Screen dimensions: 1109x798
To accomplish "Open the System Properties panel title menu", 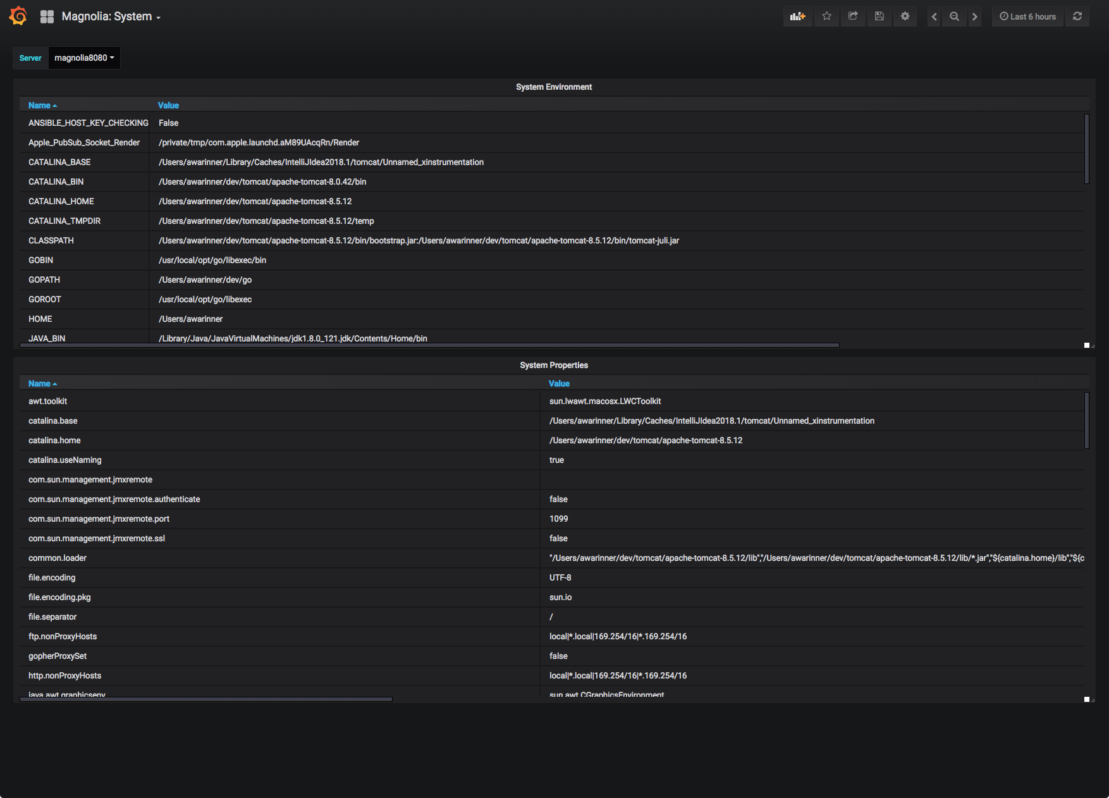I will tap(554, 365).
